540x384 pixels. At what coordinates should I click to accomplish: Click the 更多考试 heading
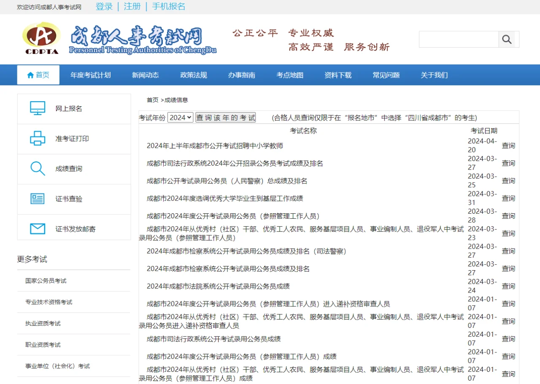32,259
